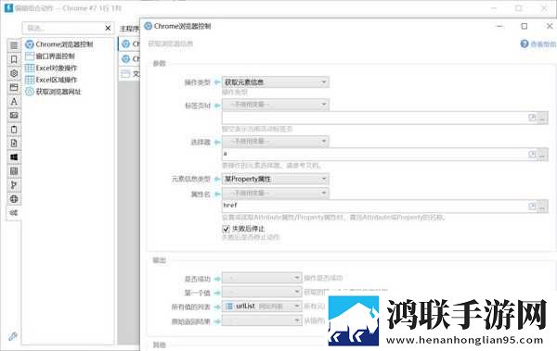Select the file document icon in sidebar
This screenshot has height=351, width=557.
click(x=14, y=144)
